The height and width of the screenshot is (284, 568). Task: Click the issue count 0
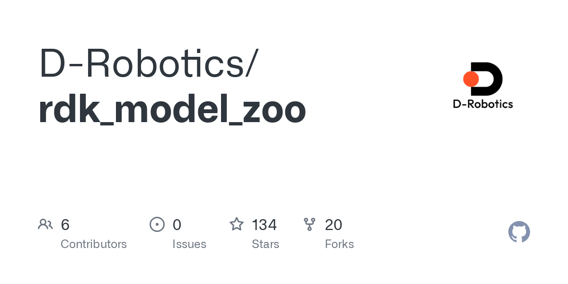click(x=177, y=225)
